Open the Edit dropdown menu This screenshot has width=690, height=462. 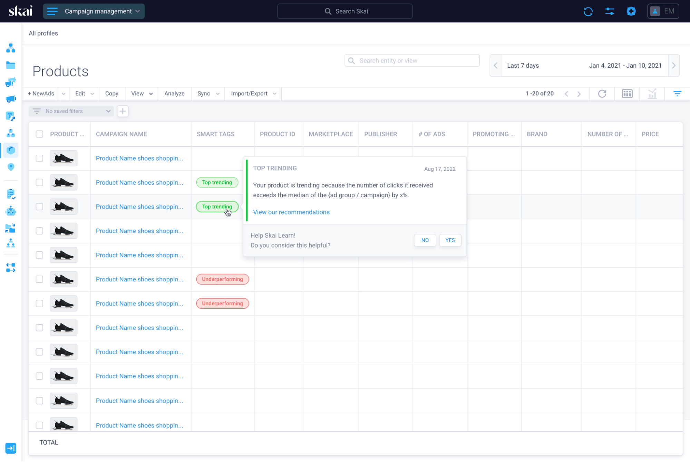click(x=85, y=94)
